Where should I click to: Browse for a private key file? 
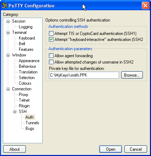[132, 75]
